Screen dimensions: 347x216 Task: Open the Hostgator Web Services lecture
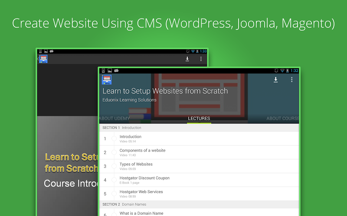(x=199, y=194)
